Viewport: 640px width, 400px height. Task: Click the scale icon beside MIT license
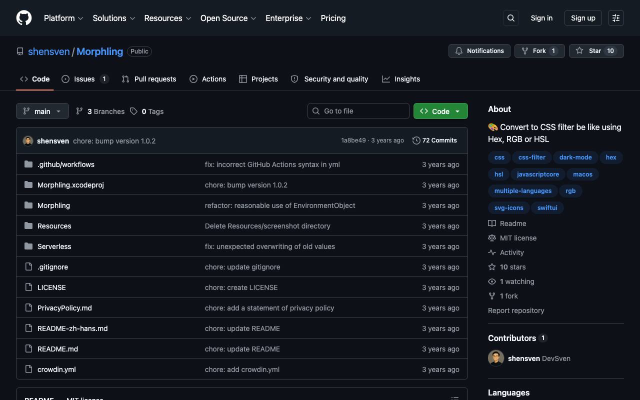point(492,238)
